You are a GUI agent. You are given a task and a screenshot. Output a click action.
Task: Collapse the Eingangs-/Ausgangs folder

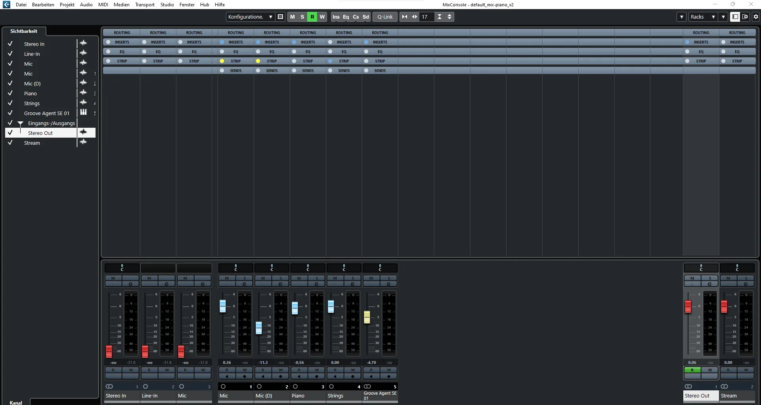point(20,124)
